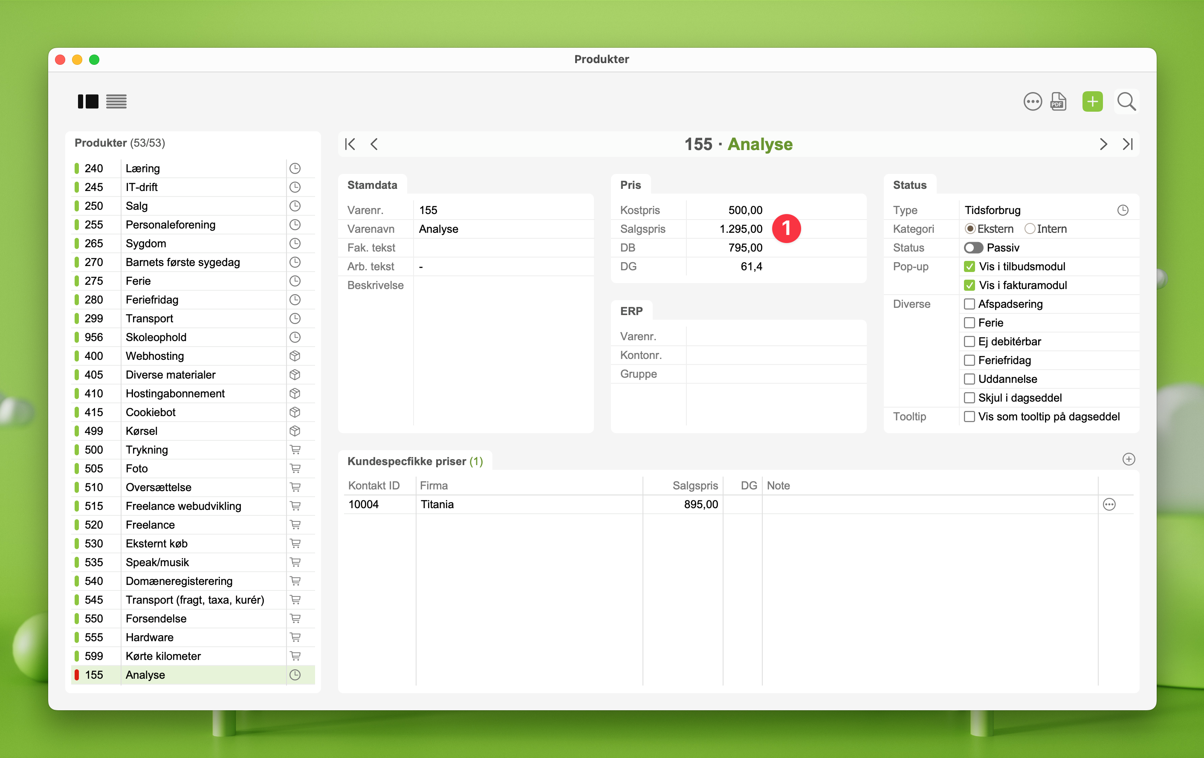Select Freelance webudvikling in product list
Viewport: 1204px width, 758px height.
[x=183, y=506]
